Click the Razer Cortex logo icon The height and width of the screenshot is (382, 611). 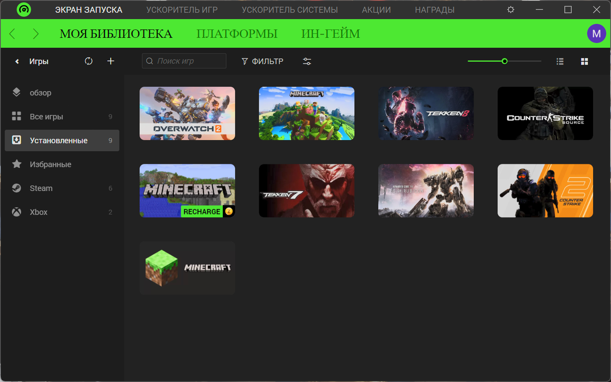click(24, 9)
